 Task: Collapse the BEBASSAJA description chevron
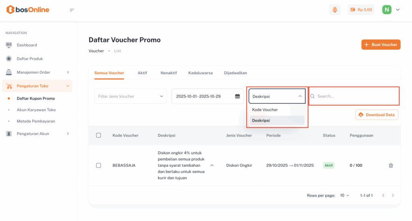212,165
